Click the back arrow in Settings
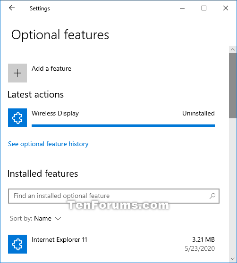Screen dimensions: 237x263 tap(12, 8)
